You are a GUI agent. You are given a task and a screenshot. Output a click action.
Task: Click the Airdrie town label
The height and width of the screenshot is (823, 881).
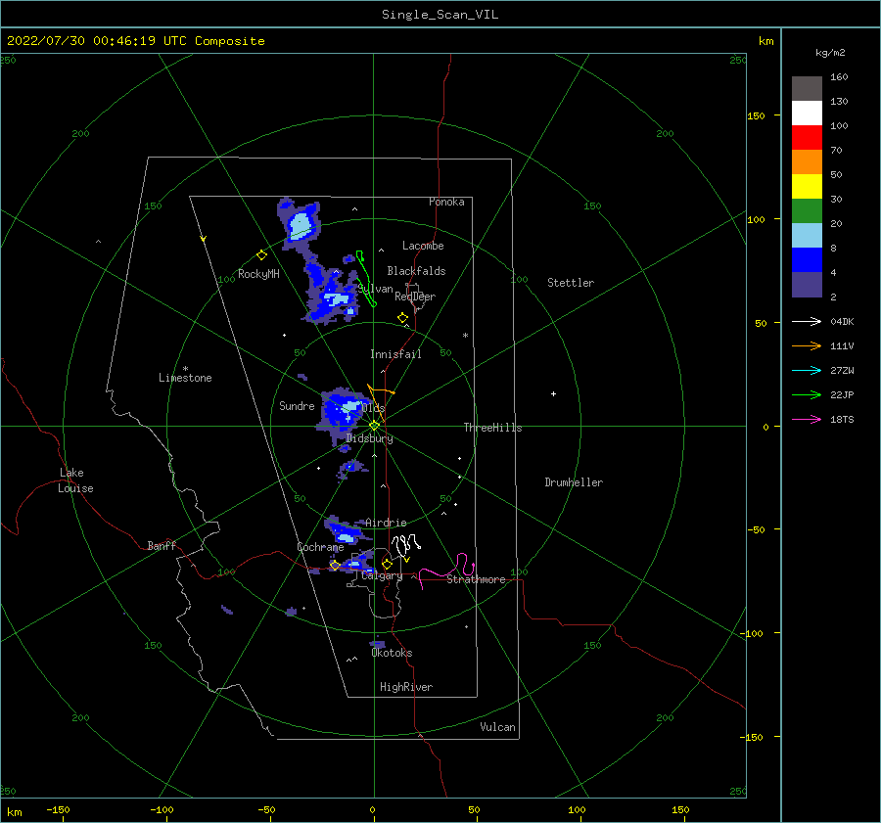tap(386, 523)
